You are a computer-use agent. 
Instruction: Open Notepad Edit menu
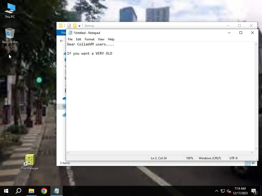coord(78,39)
